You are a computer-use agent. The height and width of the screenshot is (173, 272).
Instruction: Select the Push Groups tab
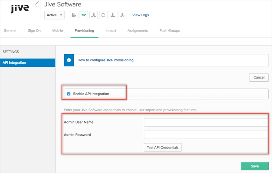click(x=169, y=30)
